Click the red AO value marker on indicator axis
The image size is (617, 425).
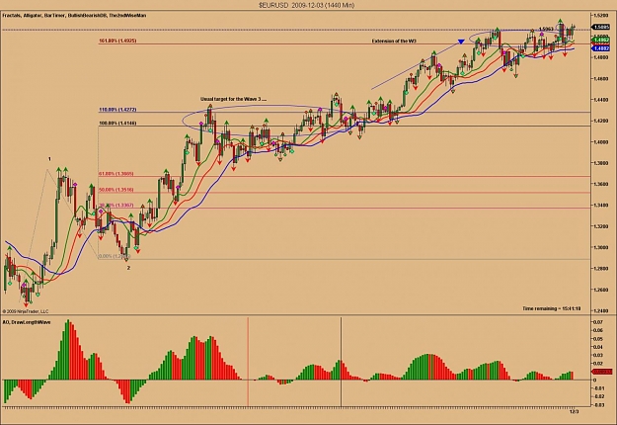[x=602, y=372]
